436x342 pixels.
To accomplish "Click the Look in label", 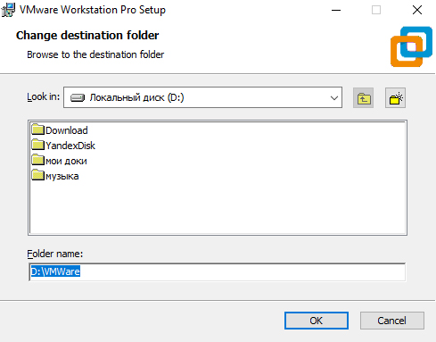I will click(44, 97).
